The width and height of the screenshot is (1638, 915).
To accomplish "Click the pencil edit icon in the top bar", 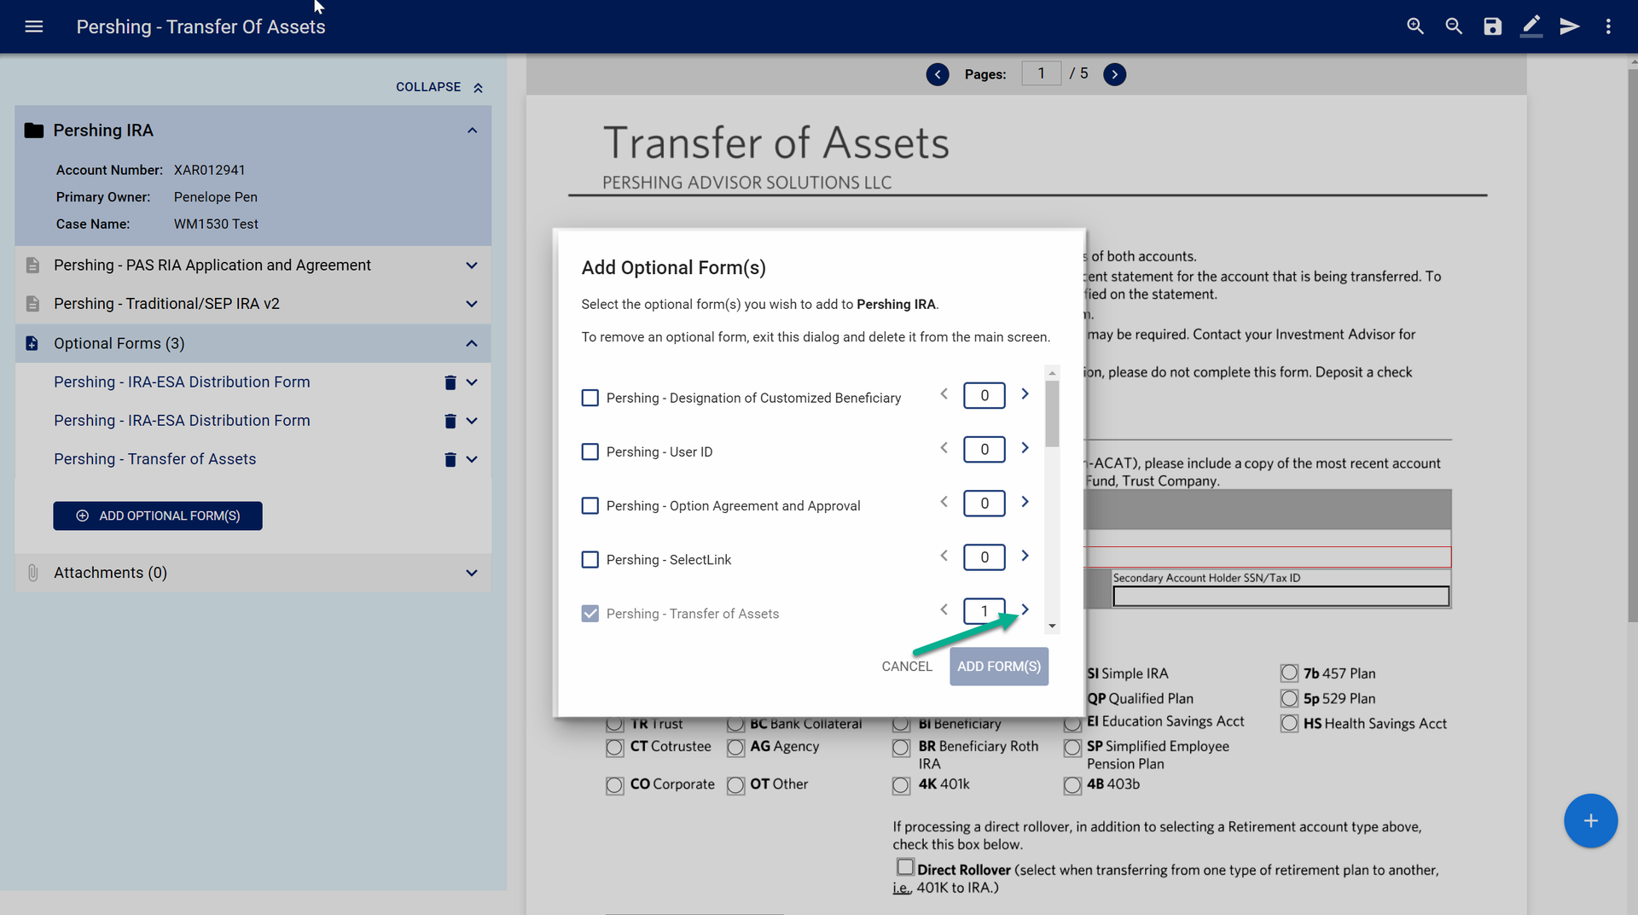I will tap(1531, 26).
